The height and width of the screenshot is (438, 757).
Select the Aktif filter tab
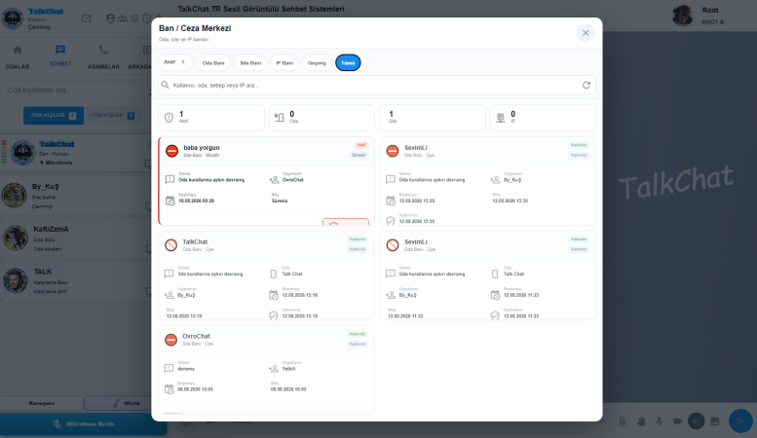tap(175, 62)
